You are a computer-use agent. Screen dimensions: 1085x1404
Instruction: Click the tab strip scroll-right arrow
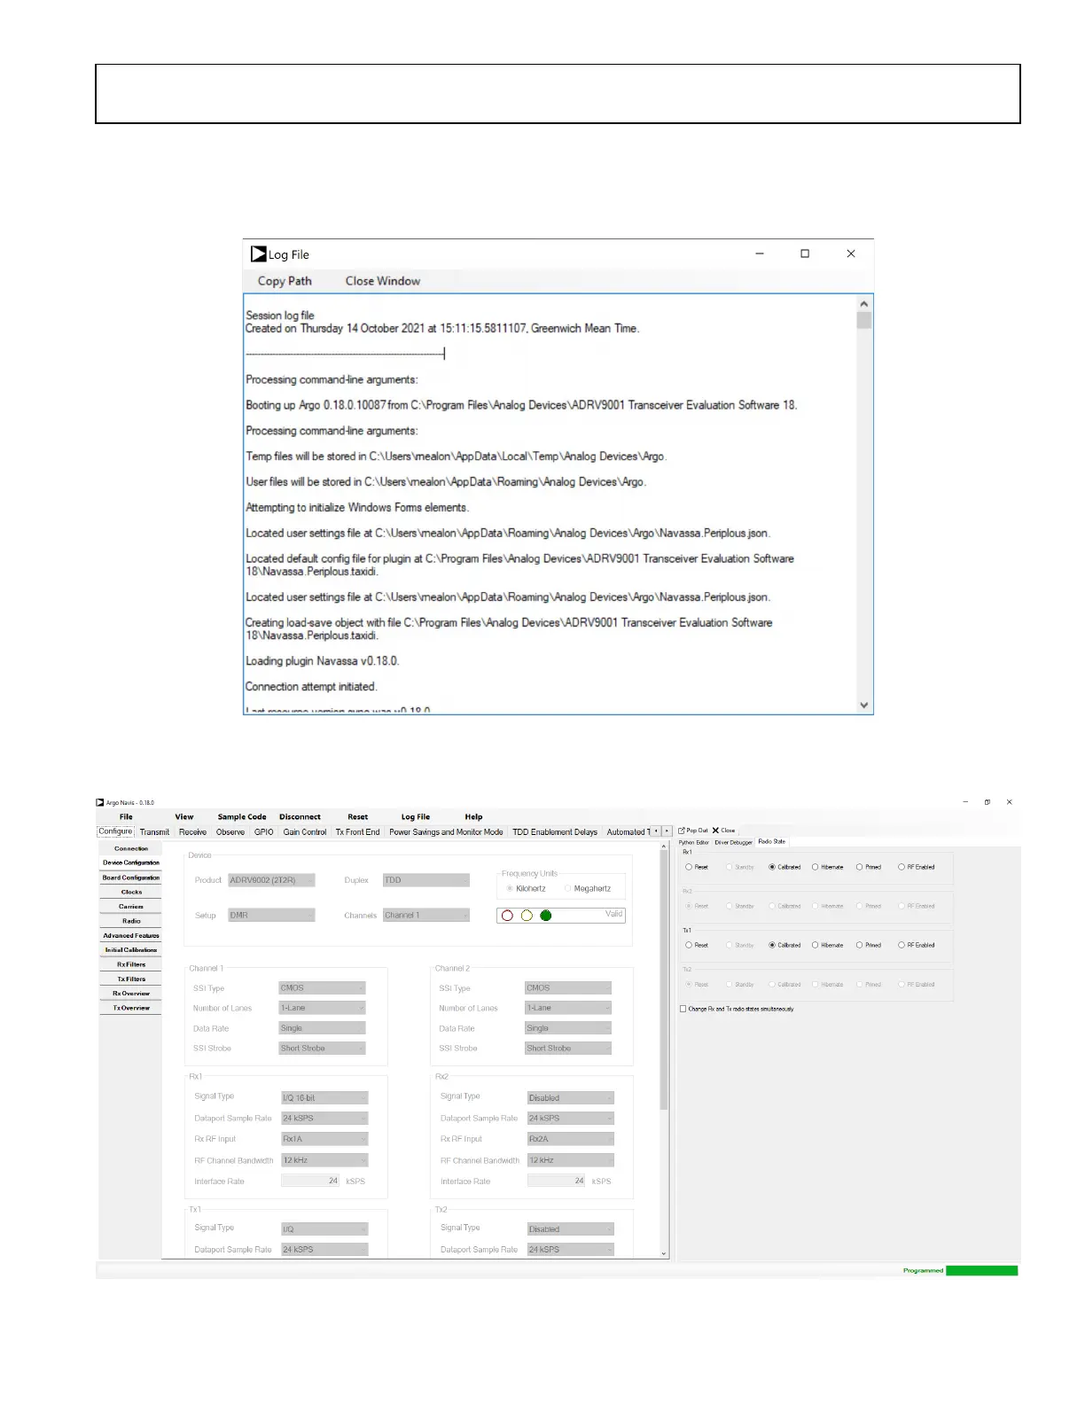point(667,831)
